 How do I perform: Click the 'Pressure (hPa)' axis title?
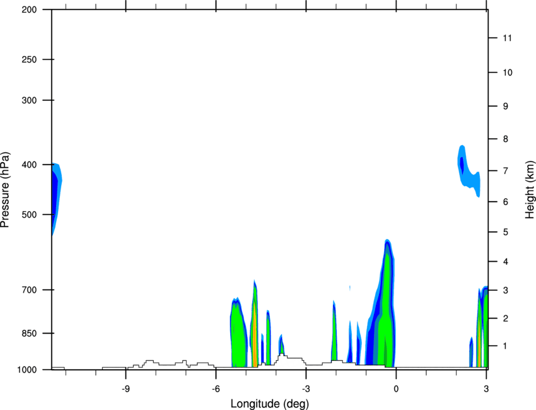coord(5,189)
